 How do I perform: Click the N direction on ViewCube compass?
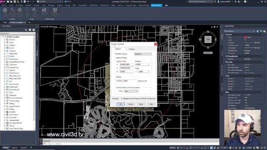(x=208, y=32)
